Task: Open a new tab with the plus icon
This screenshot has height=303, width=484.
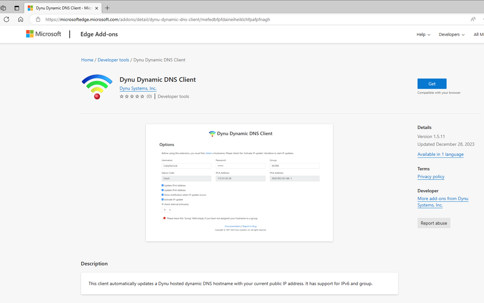Action: click(107, 8)
